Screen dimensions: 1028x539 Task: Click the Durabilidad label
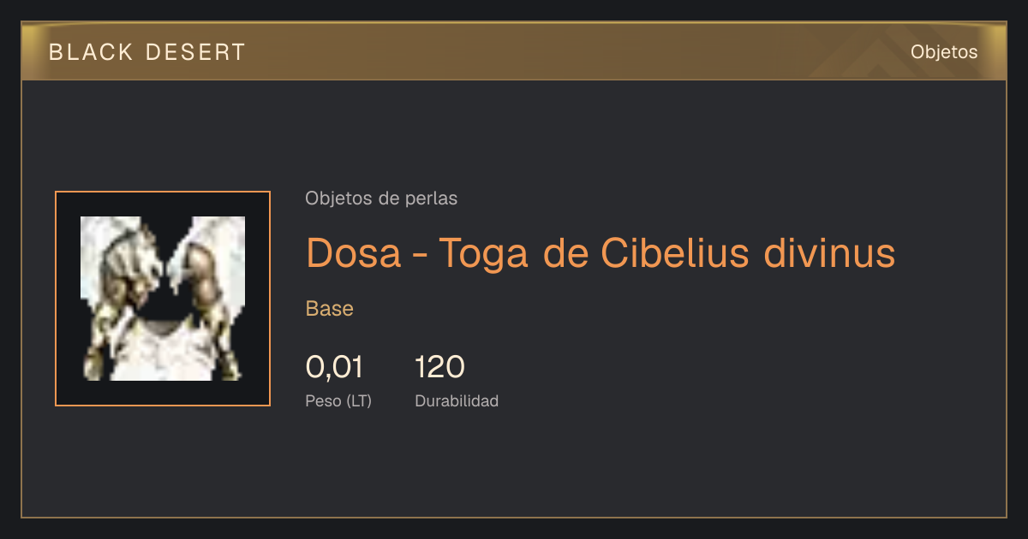pyautogui.click(x=457, y=400)
